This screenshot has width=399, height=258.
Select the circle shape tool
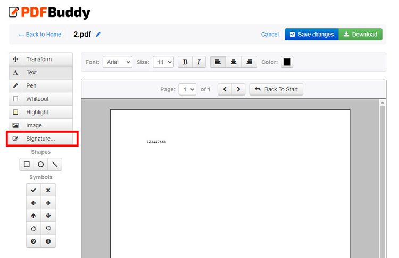tap(40, 165)
